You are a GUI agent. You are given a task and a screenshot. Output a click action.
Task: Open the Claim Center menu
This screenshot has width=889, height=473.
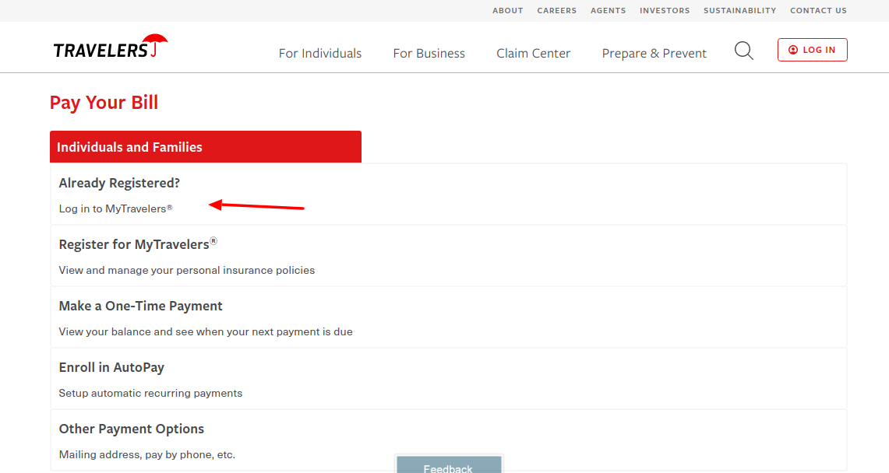(x=533, y=54)
